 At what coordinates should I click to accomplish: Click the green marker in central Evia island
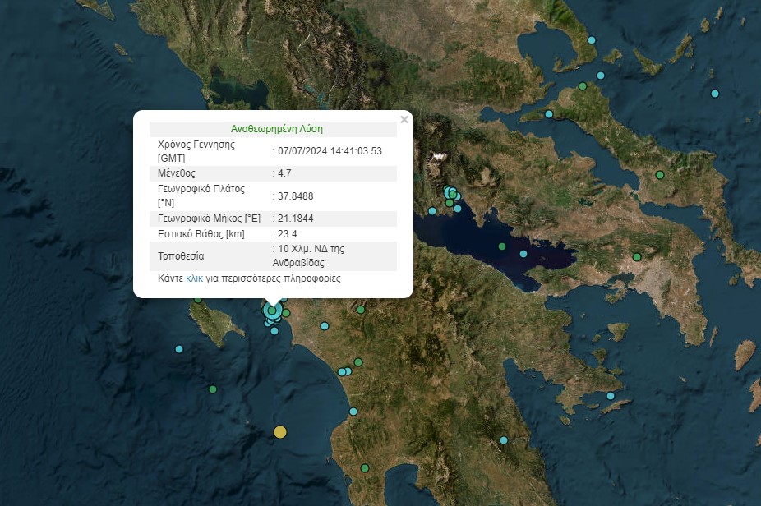click(660, 175)
